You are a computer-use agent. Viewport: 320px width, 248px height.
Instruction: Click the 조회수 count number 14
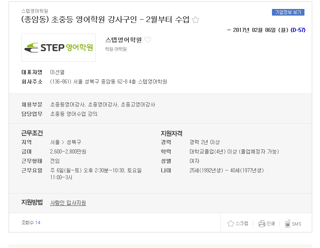38,223
